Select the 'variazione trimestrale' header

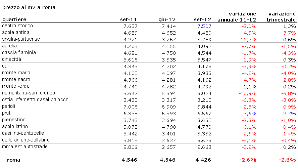[x=281, y=17]
